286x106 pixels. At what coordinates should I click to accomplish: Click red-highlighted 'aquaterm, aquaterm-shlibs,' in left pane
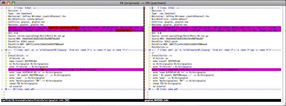(64, 27)
